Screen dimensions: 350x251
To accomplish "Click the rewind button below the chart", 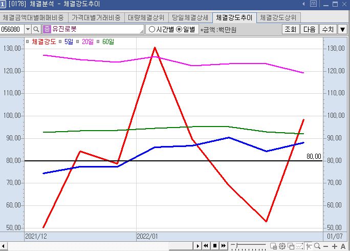I will 207,246.
